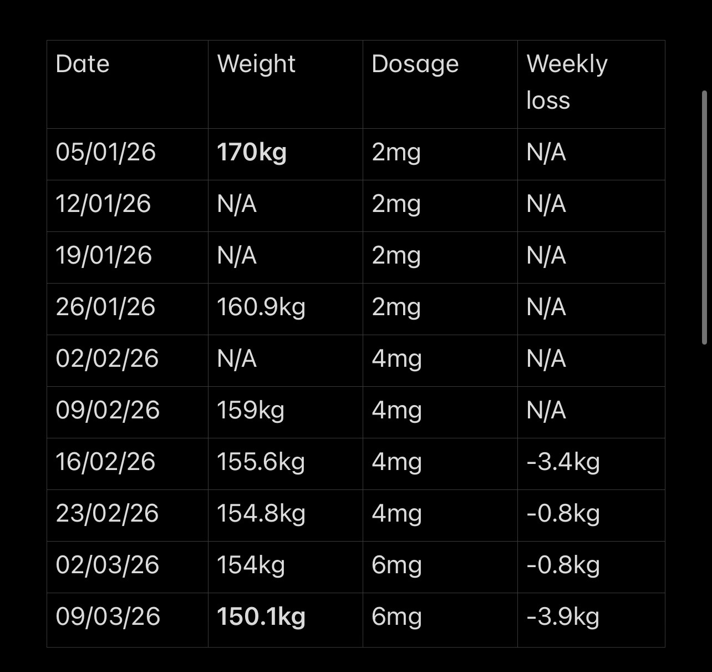Click the 160.9kg weight entry

261,307
